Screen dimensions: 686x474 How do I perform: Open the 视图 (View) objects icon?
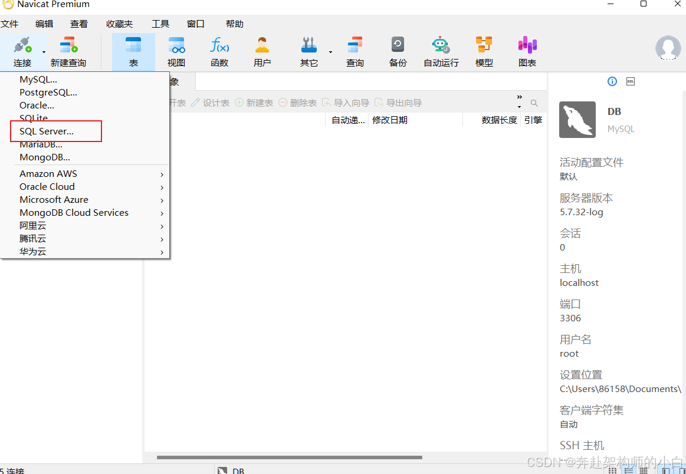pyautogui.click(x=176, y=52)
